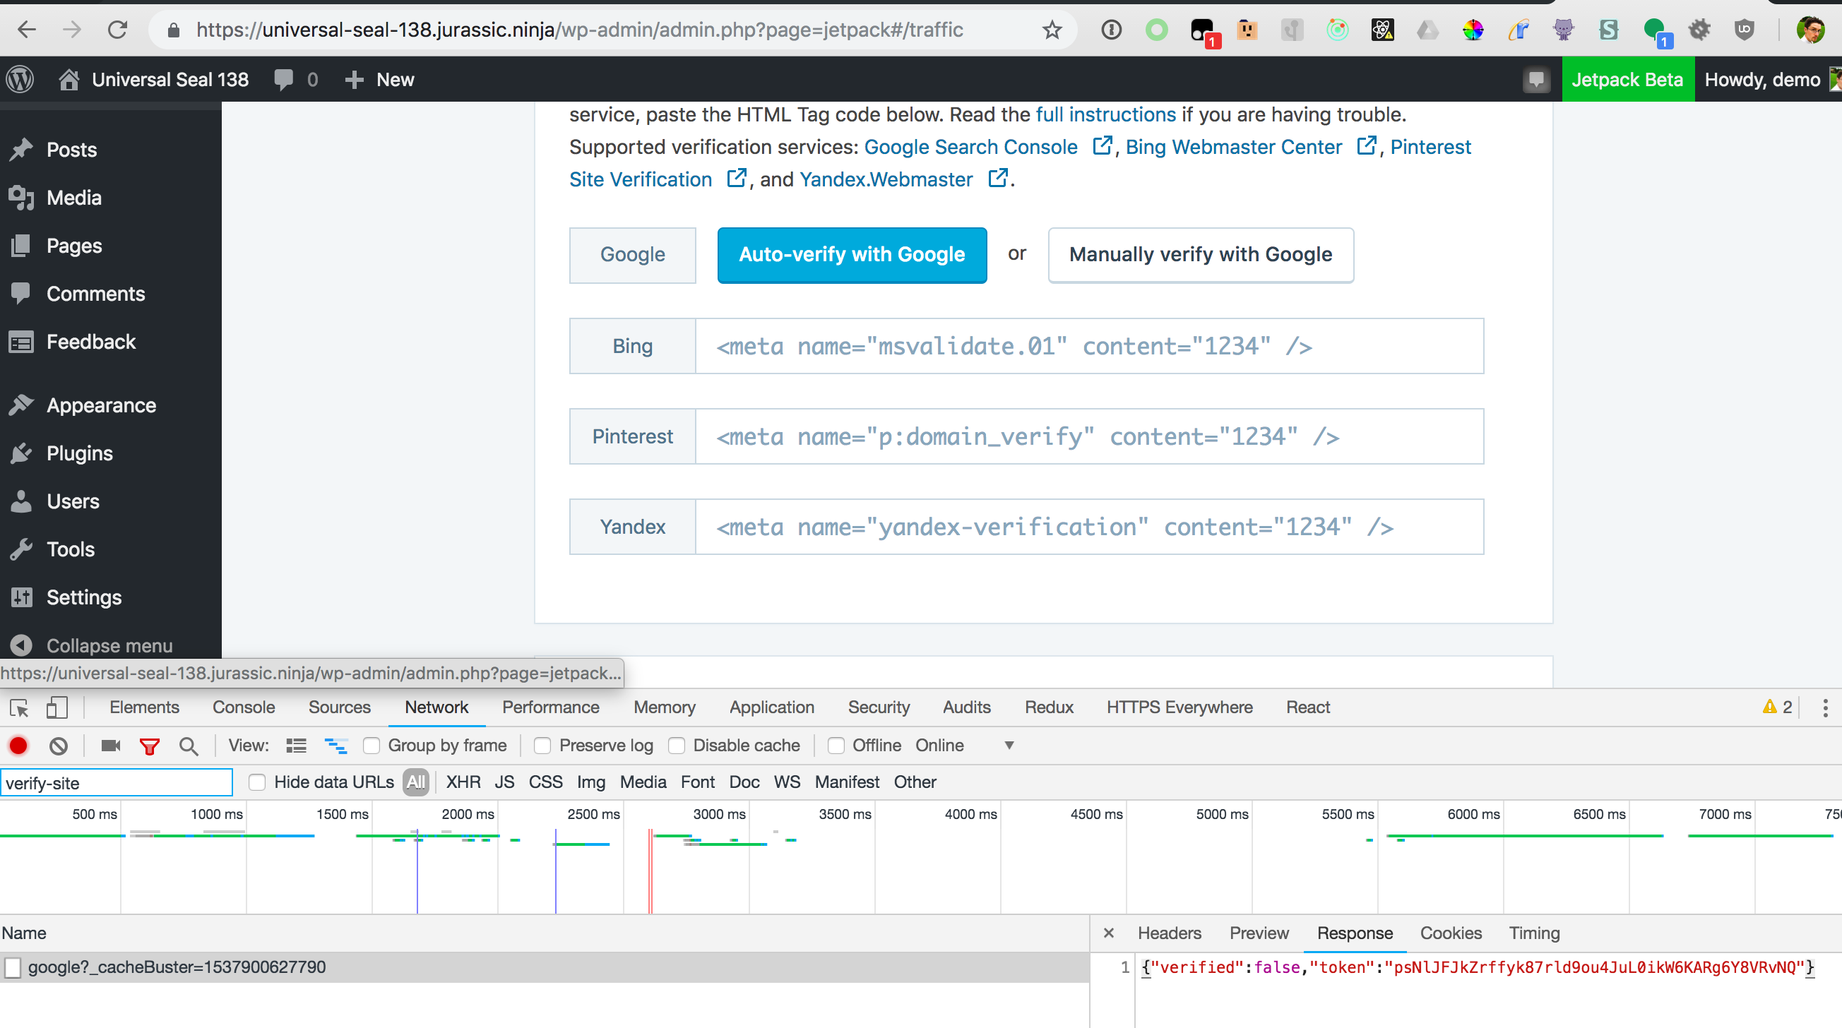Screen dimensions: 1842x1028
Task: Toggle the network filter funnel icon
Action: (150, 746)
